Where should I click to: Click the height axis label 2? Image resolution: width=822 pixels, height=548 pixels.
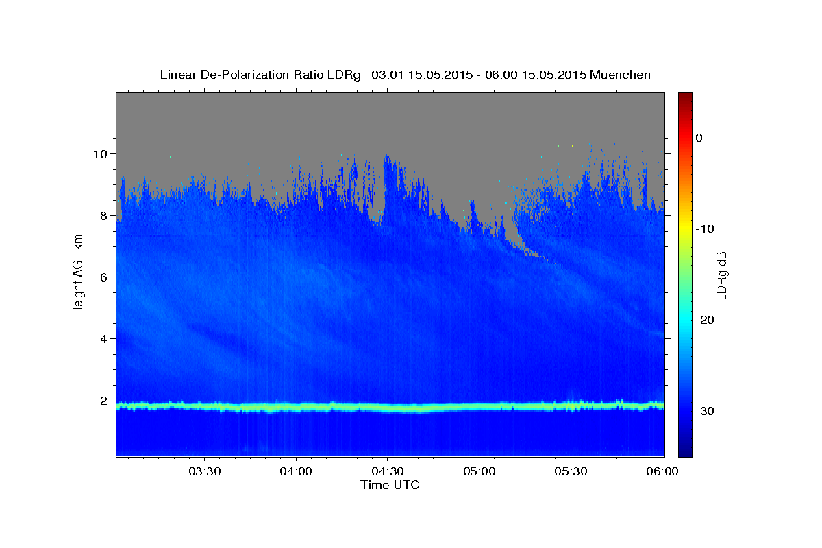pyautogui.click(x=105, y=400)
